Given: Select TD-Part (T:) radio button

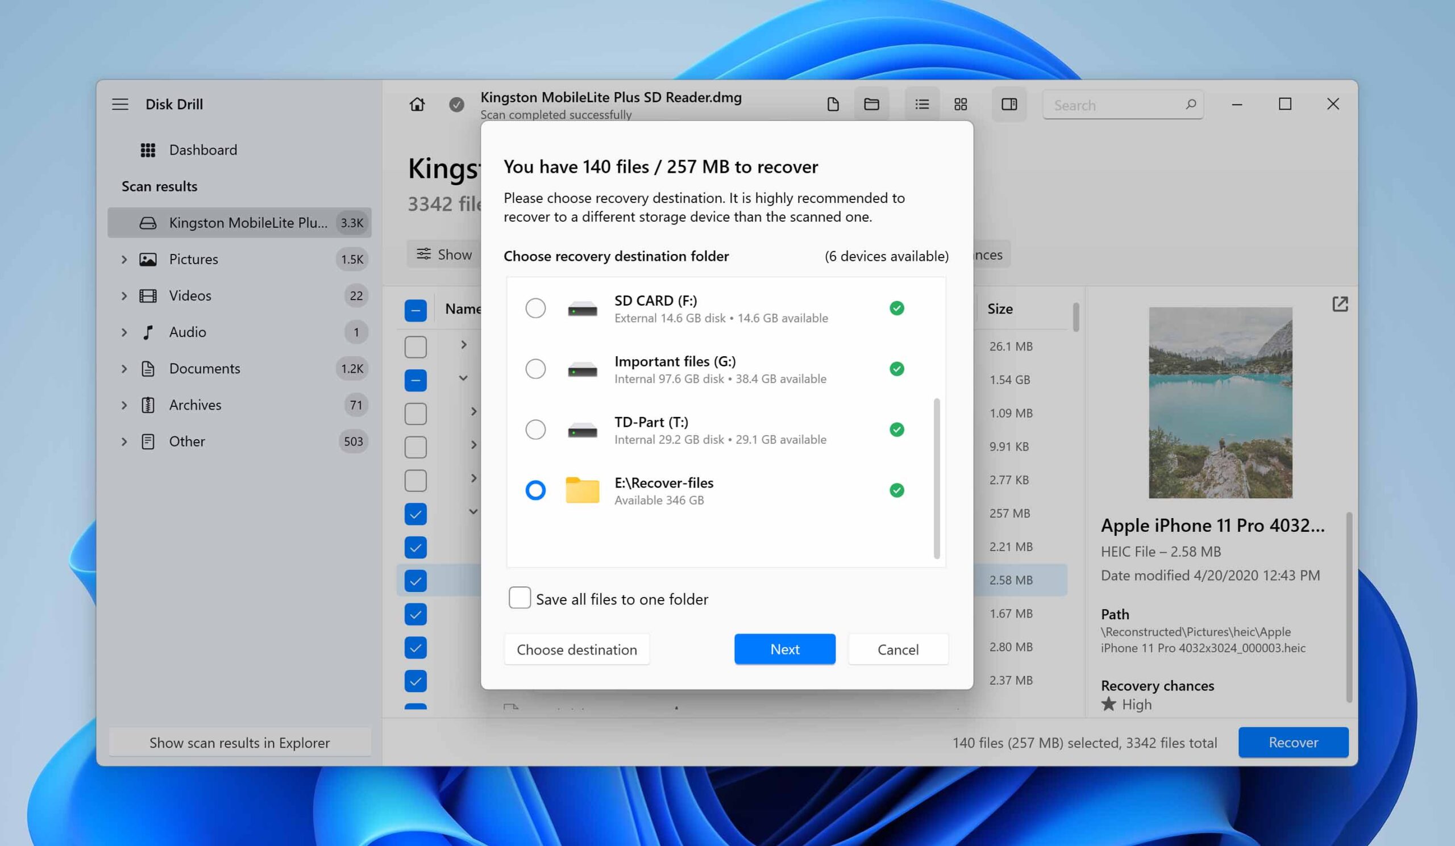Looking at the screenshot, I should [535, 430].
